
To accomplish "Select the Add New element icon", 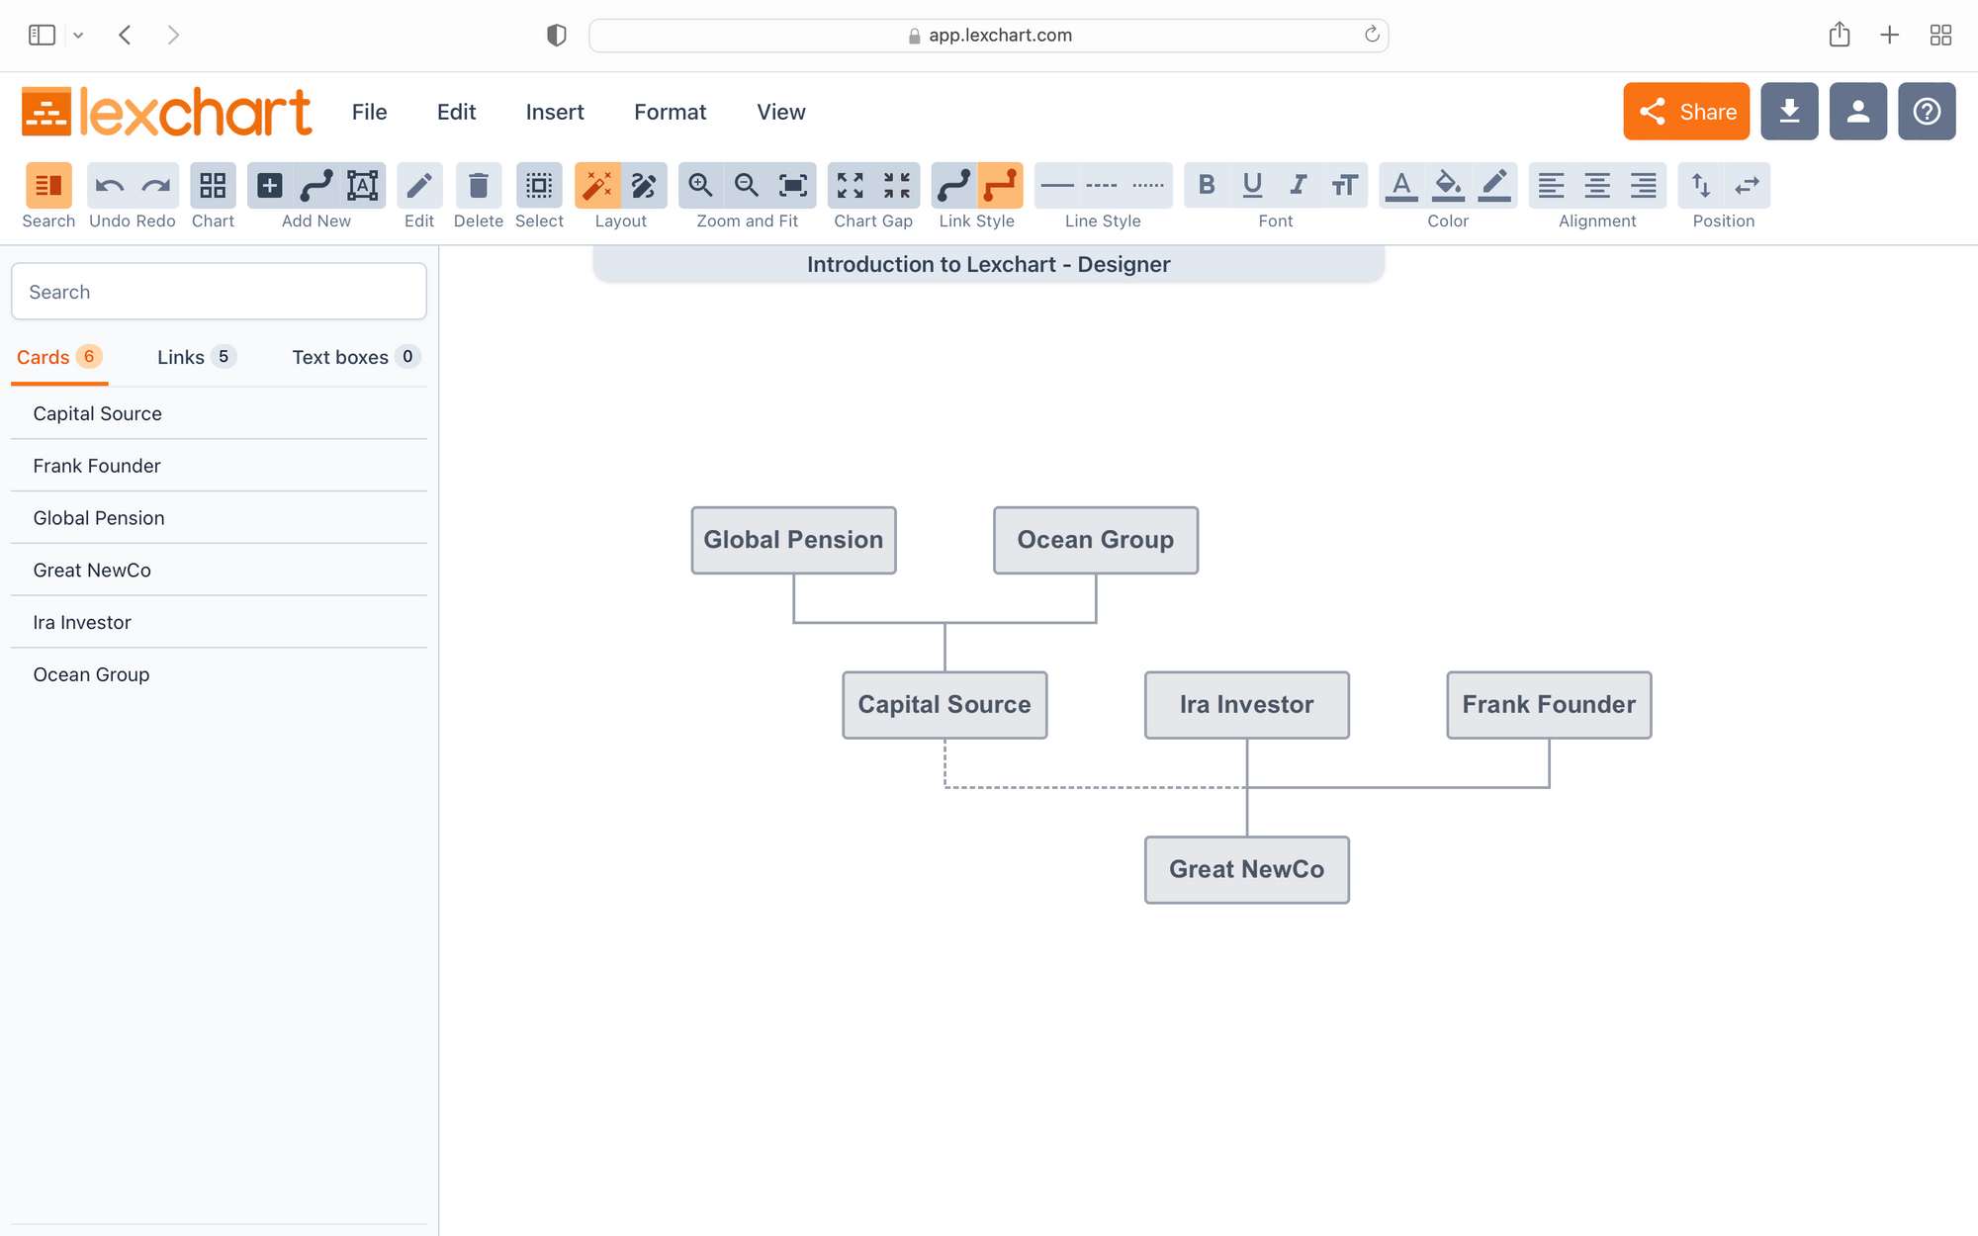I will (x=268, y=185).
